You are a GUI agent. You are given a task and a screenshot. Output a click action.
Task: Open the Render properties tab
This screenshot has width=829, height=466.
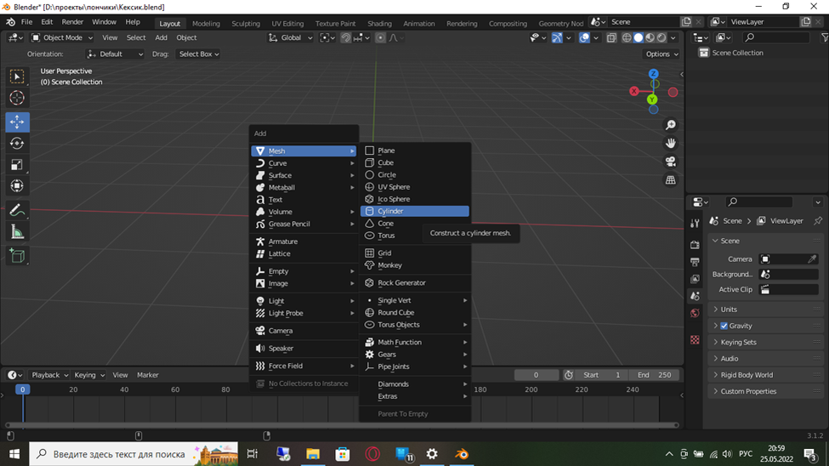point(695,245)
